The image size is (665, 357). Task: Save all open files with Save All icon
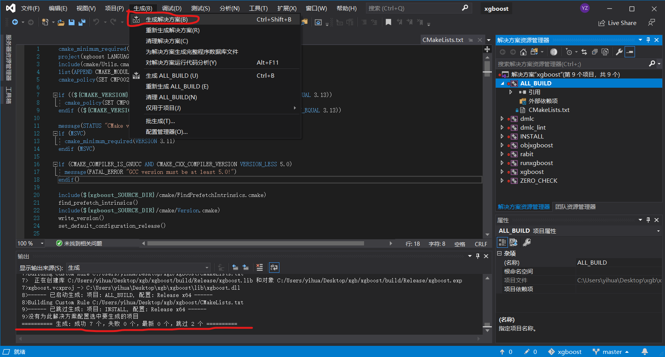point(82,22)
